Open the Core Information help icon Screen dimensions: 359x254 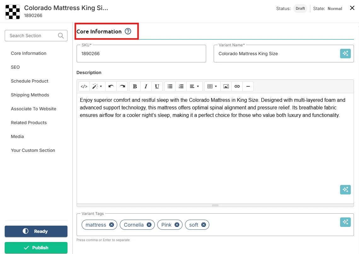128,31
